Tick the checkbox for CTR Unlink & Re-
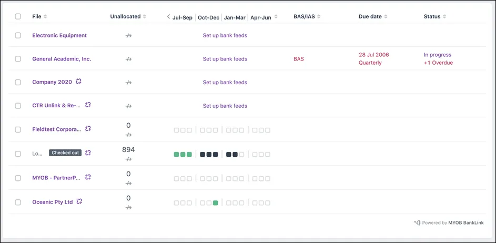The image size is (496, 243). click(18, 106)
